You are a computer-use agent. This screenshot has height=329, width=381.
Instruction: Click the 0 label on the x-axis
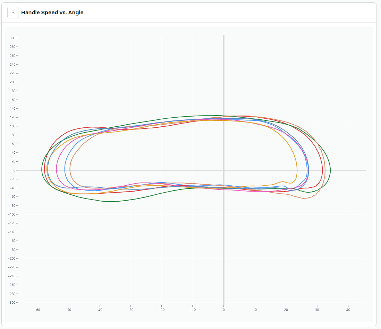[x=223, y=310]
